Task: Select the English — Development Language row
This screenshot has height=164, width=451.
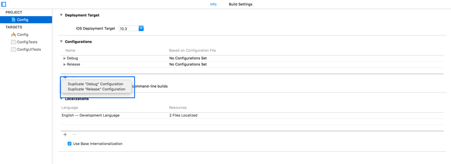Action: pos(252,115)
